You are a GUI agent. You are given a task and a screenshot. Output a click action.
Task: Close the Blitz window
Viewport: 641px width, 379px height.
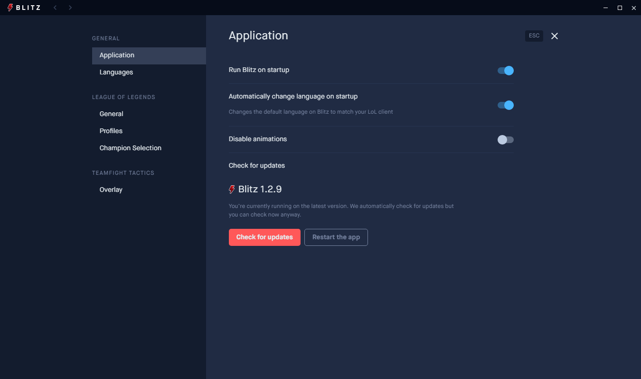pos(633,8)
